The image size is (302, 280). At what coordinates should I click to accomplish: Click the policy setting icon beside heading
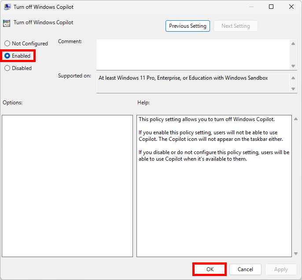coord(7,23)
